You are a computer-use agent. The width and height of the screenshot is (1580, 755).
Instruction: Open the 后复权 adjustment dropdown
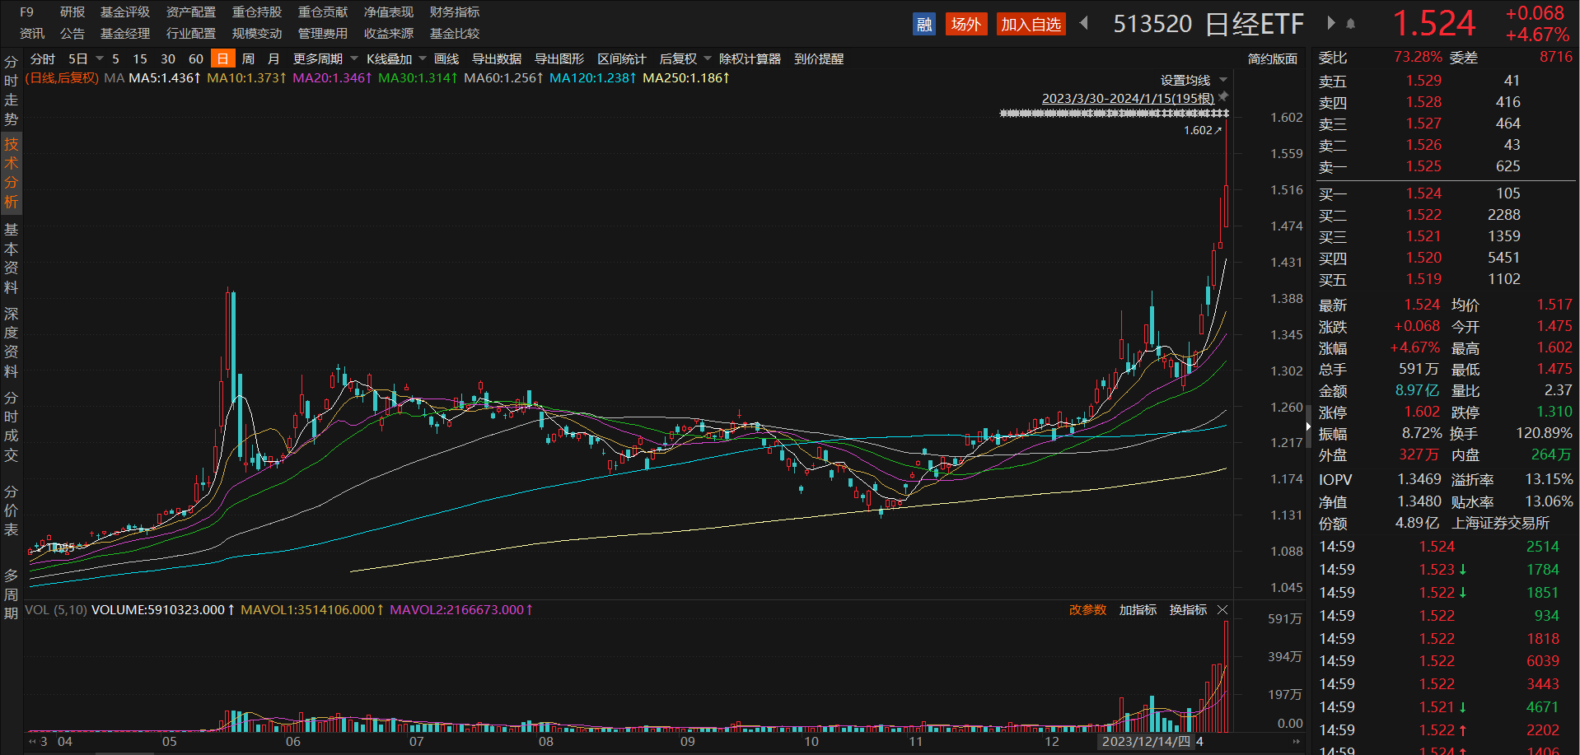tap(708, 58)
